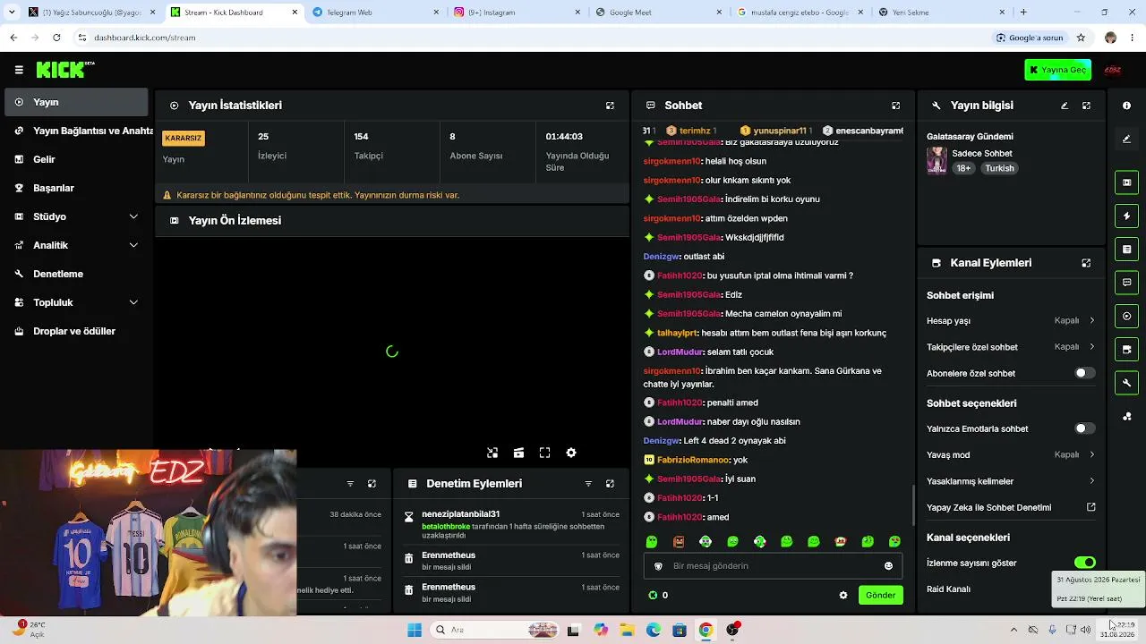The width and height of the screenshot is (1146, 644).
Task: Click the KARARSIZ stream status badge
Action: pyautogui.click(x=184, y=139)
